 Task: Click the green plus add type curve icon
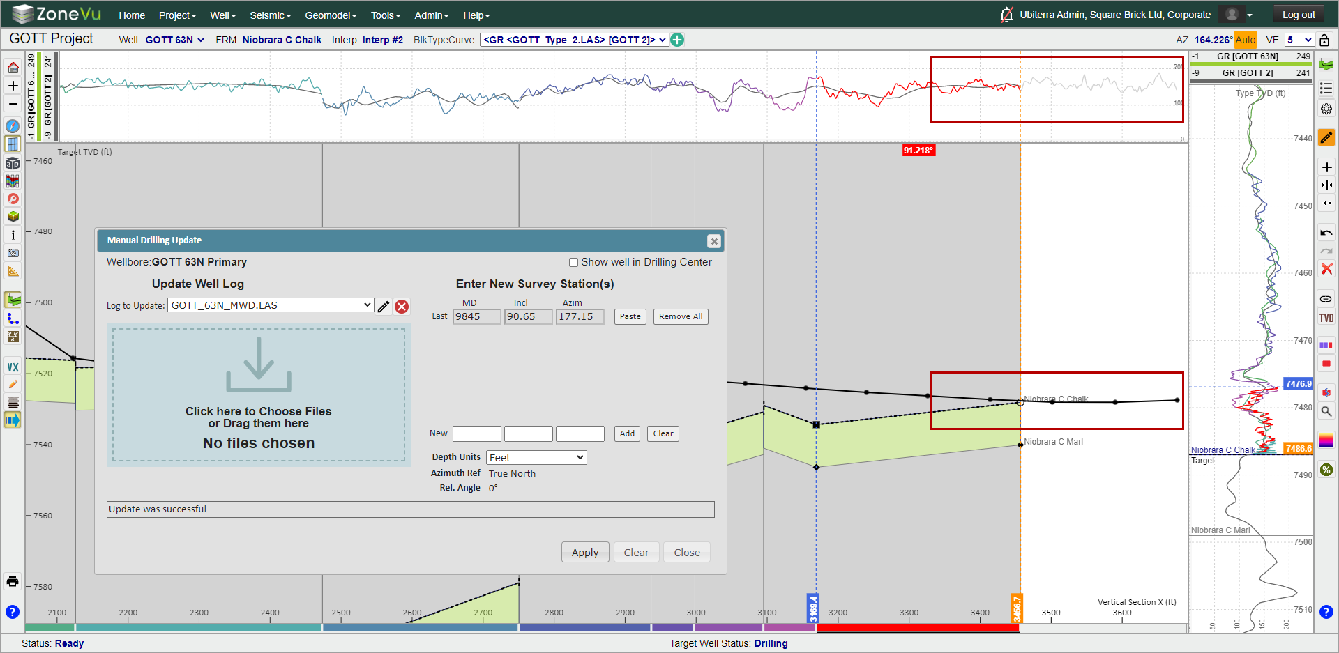tap(677, 40)
